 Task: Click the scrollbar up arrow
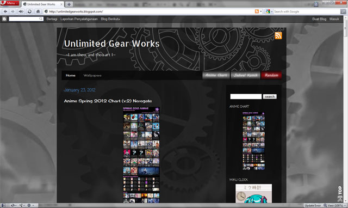(346, 17)
